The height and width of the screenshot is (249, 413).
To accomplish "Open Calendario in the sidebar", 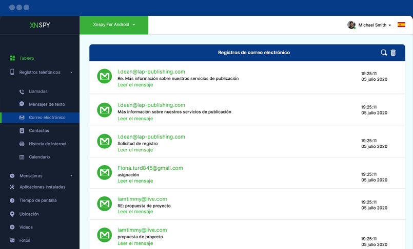I will click(x=39, y=157).
